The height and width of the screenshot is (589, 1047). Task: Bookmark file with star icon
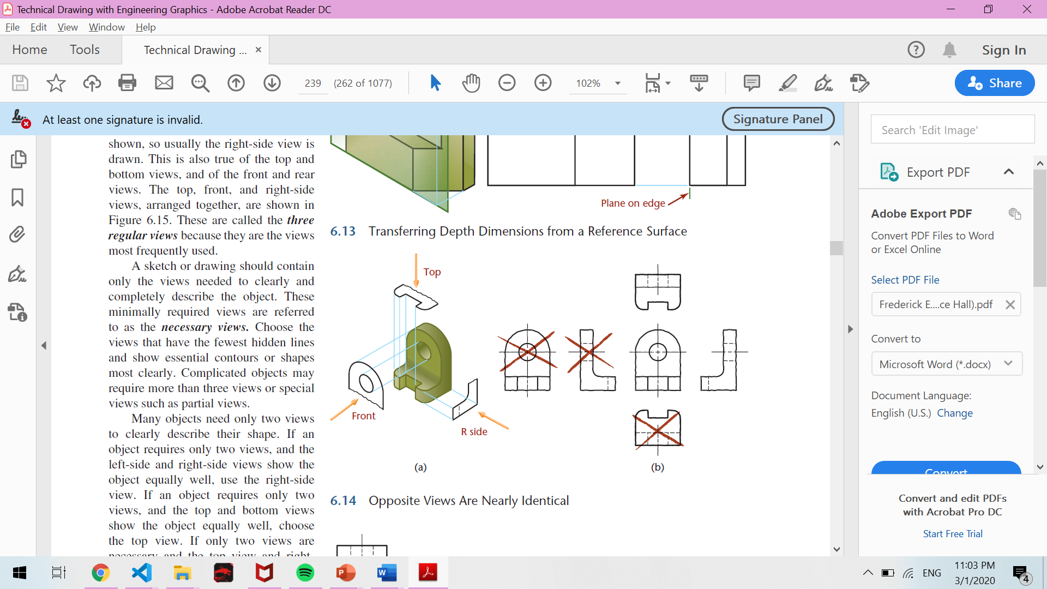point(56,83)
